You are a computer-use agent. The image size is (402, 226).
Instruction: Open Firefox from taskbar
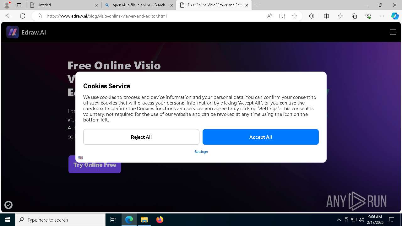tap(160, 220)
